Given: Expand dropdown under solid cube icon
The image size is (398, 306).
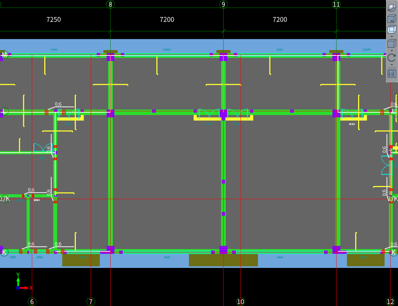Looking at the screenshot, I should [392, 50].
